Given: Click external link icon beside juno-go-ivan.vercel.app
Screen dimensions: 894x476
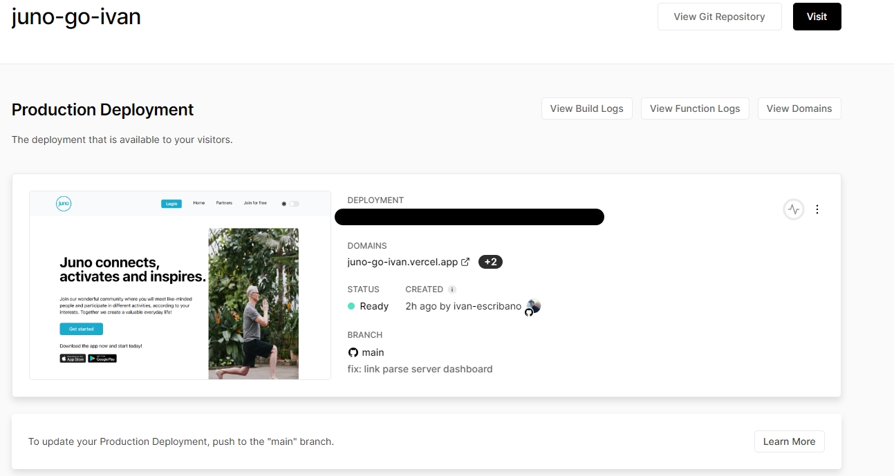Looking at the screenshot, I should click(465, 262).
